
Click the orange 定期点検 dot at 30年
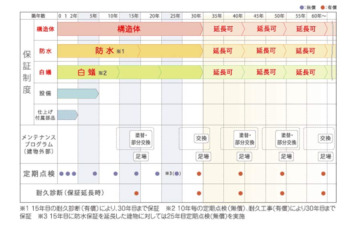click(x=199, y=174)
